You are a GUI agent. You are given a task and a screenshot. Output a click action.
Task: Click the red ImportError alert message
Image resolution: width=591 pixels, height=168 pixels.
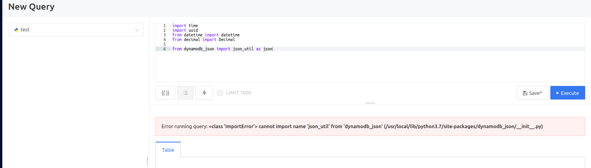pyautogui.click(x=370, y=127)
